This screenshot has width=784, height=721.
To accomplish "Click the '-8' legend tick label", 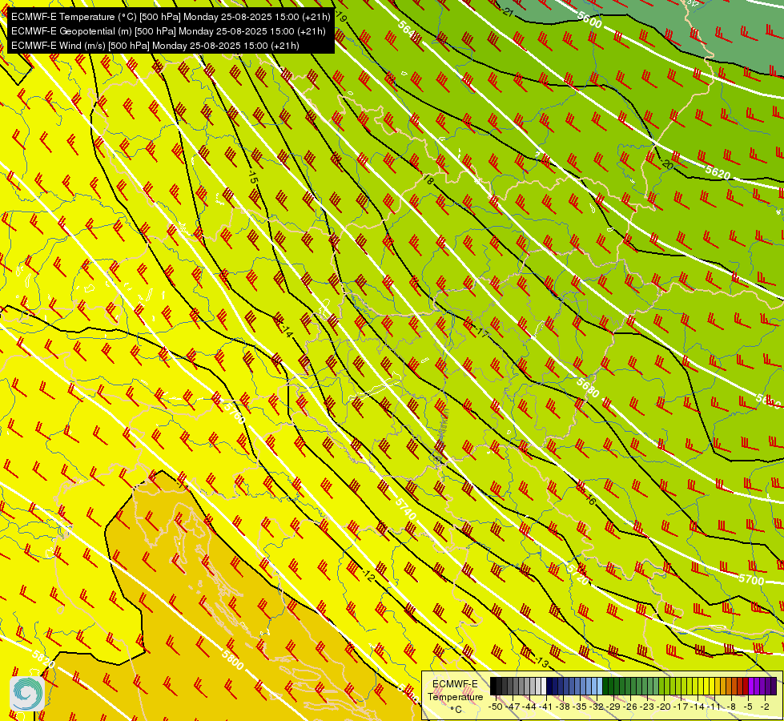I will [x=731, y=707].
